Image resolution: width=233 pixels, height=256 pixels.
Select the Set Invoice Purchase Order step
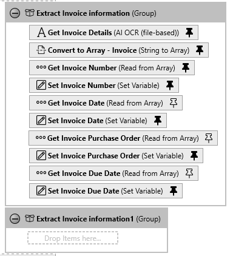116,156
